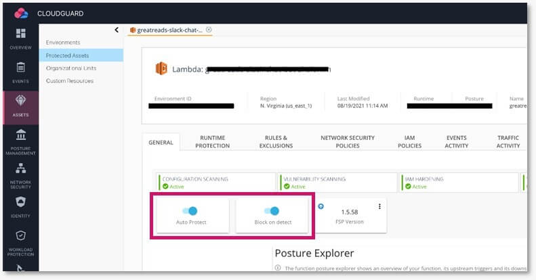This screenshot has height=280, width=536.
Task: Open the Rules & Exclusions tab
Action: [x=276, y=141]
